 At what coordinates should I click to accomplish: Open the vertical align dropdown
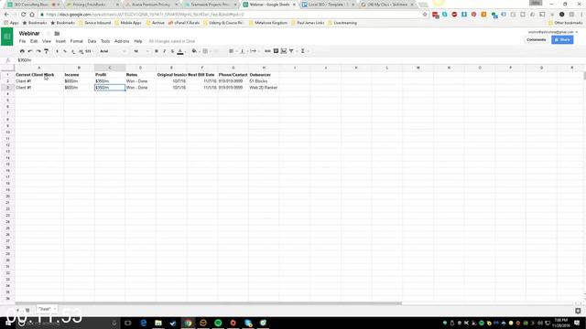click(x=243, y=51)
